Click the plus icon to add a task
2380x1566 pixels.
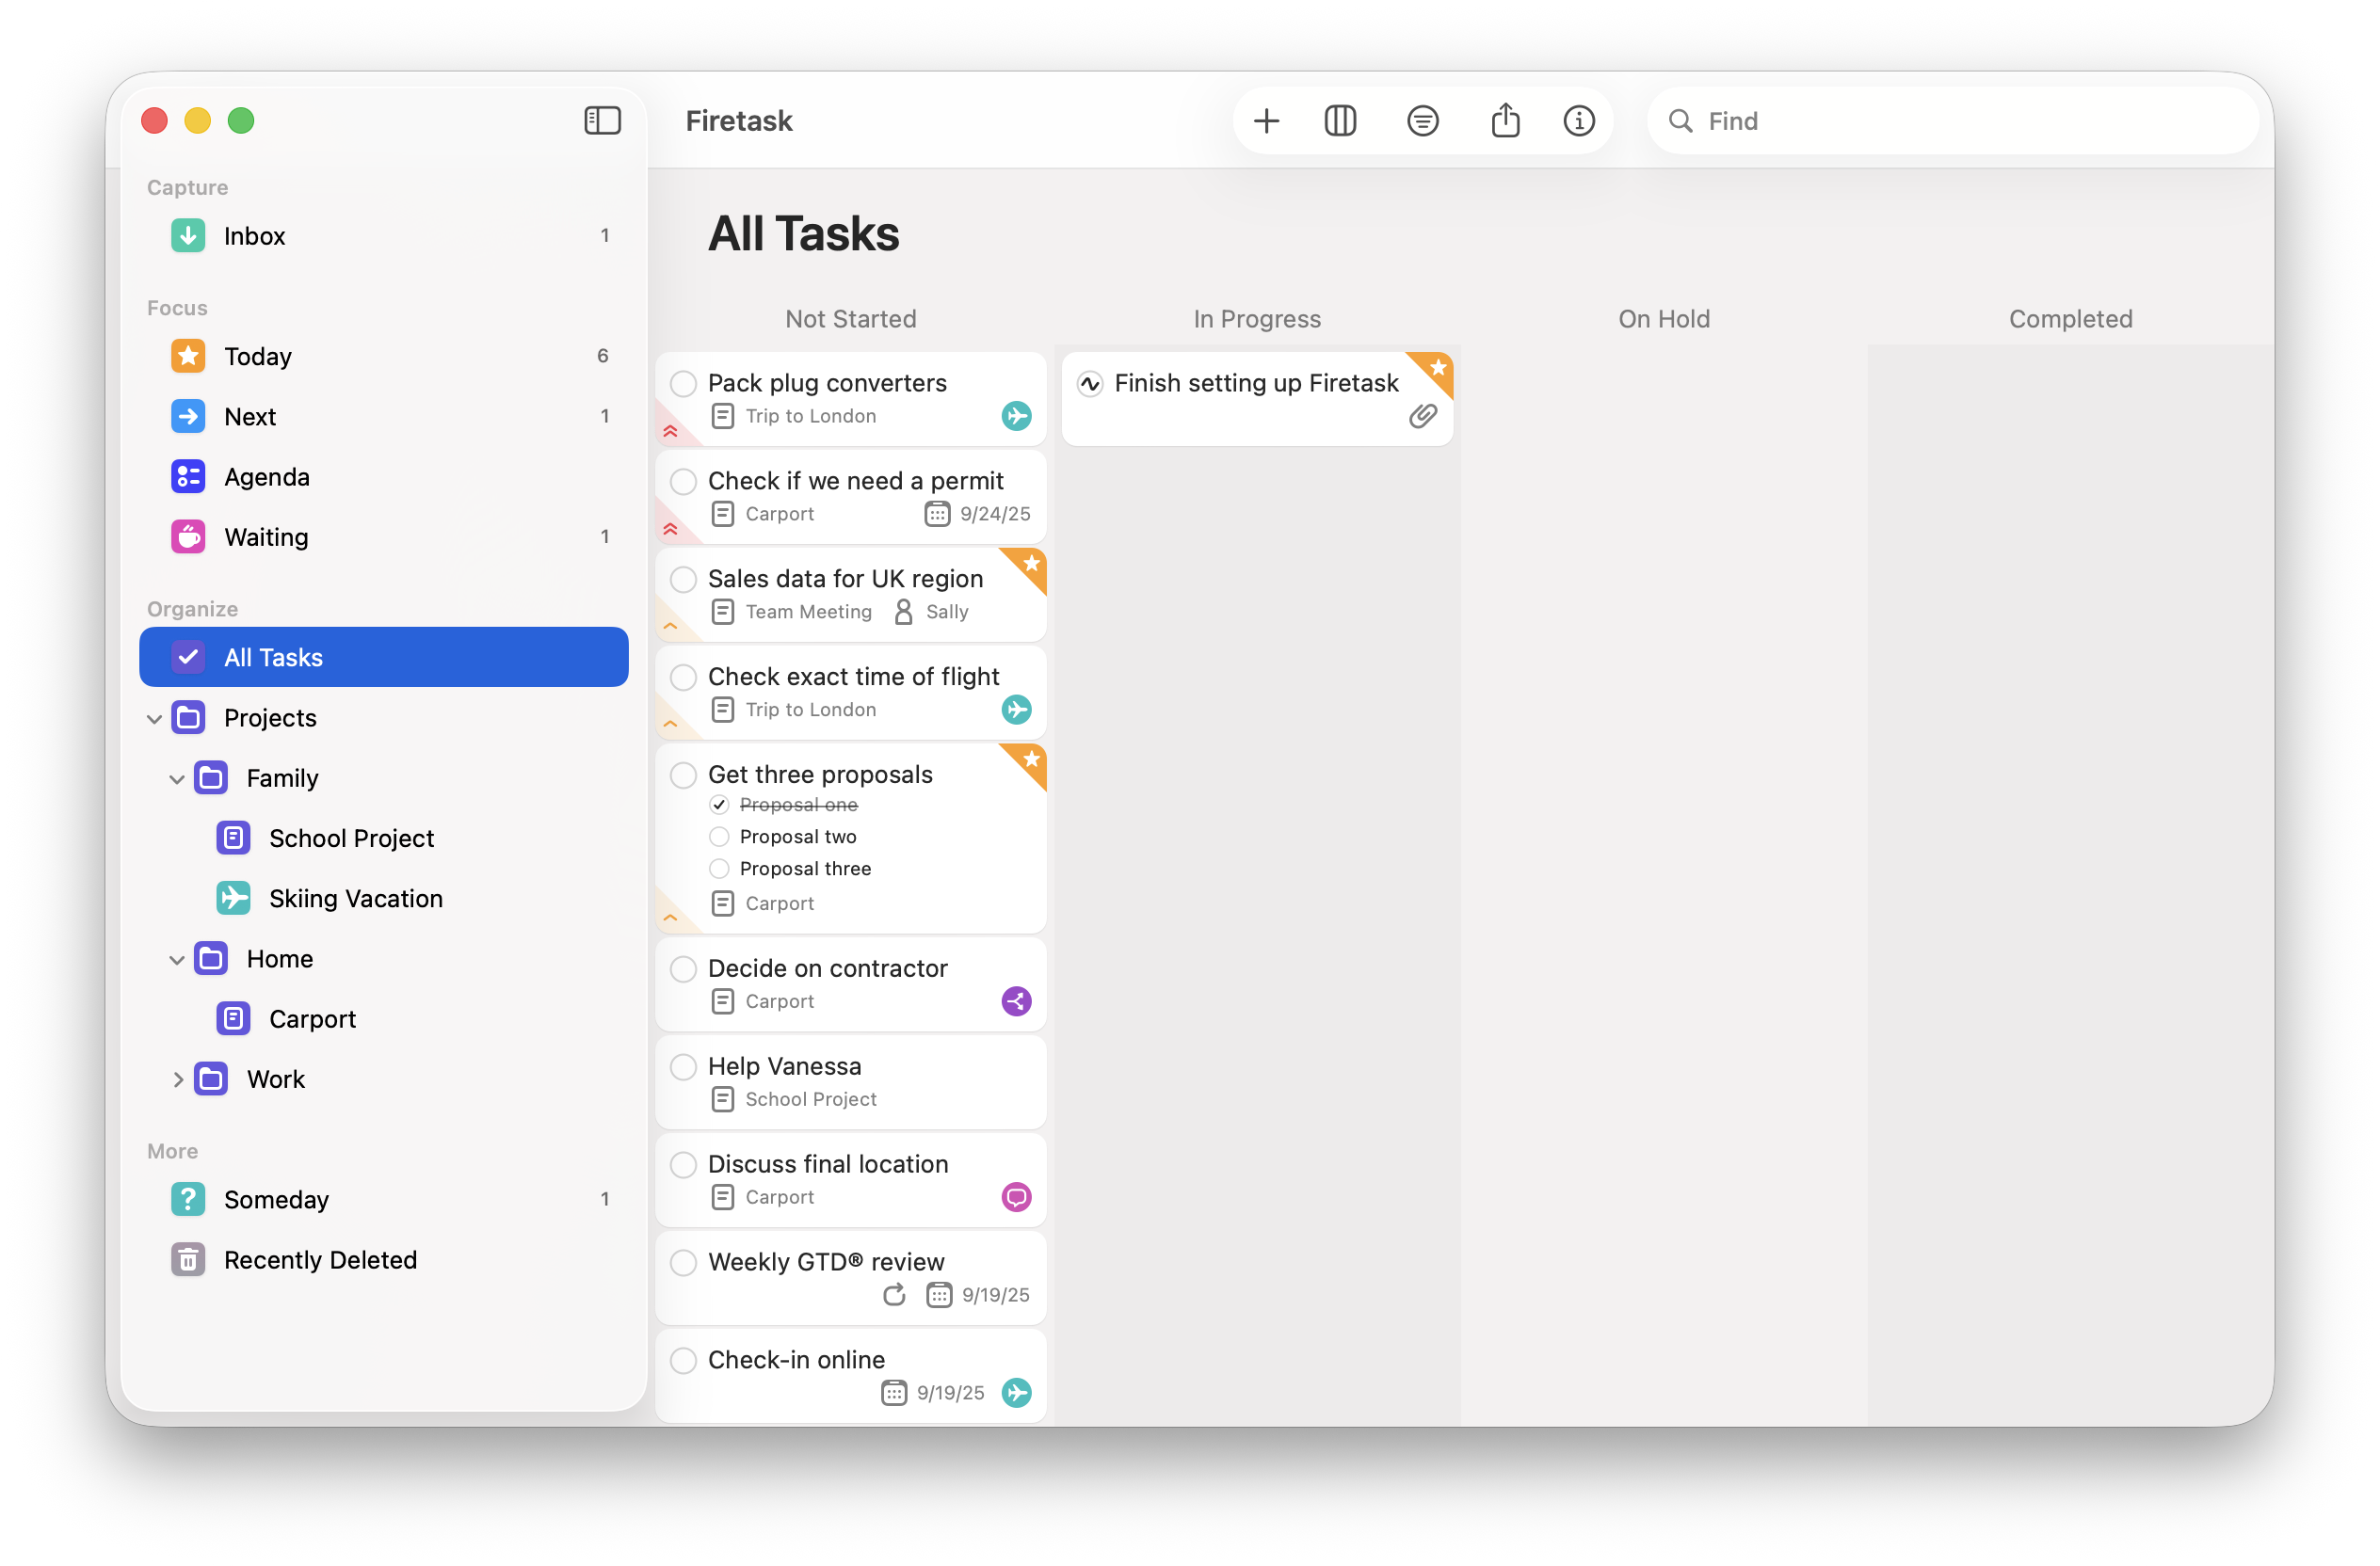pyautogui.click(x=1266, y=120)
